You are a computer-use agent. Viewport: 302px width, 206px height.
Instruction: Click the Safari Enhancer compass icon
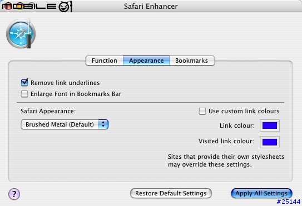[x=21, y=34]
